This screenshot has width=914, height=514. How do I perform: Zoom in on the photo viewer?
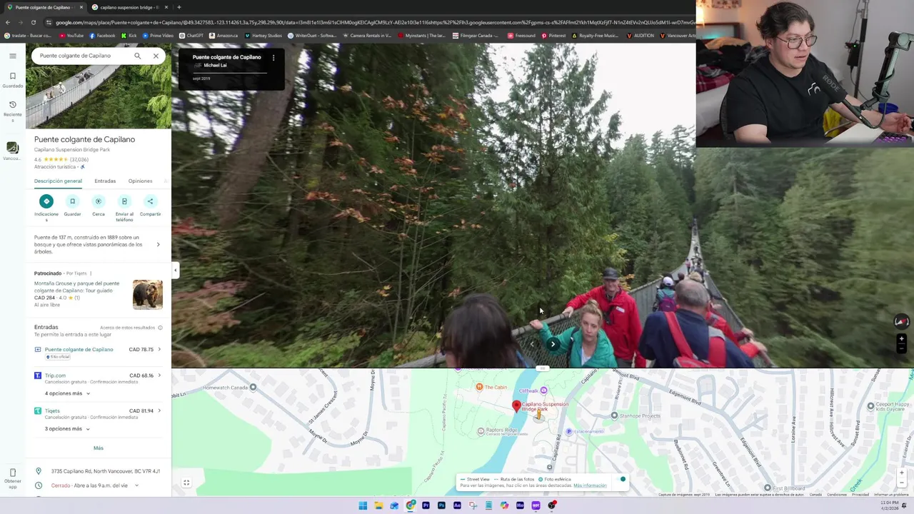902,339
